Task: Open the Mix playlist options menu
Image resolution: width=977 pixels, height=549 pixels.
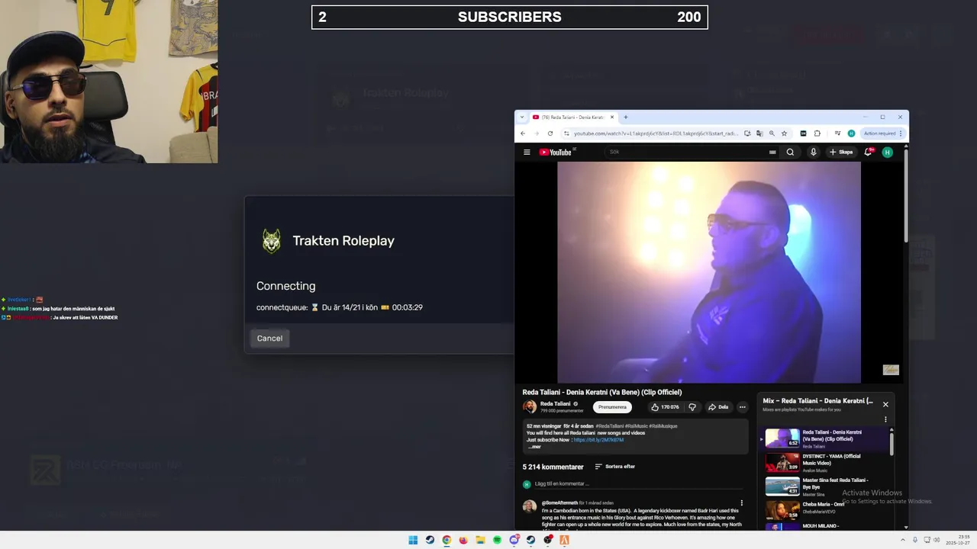Action: coord(885,419)
